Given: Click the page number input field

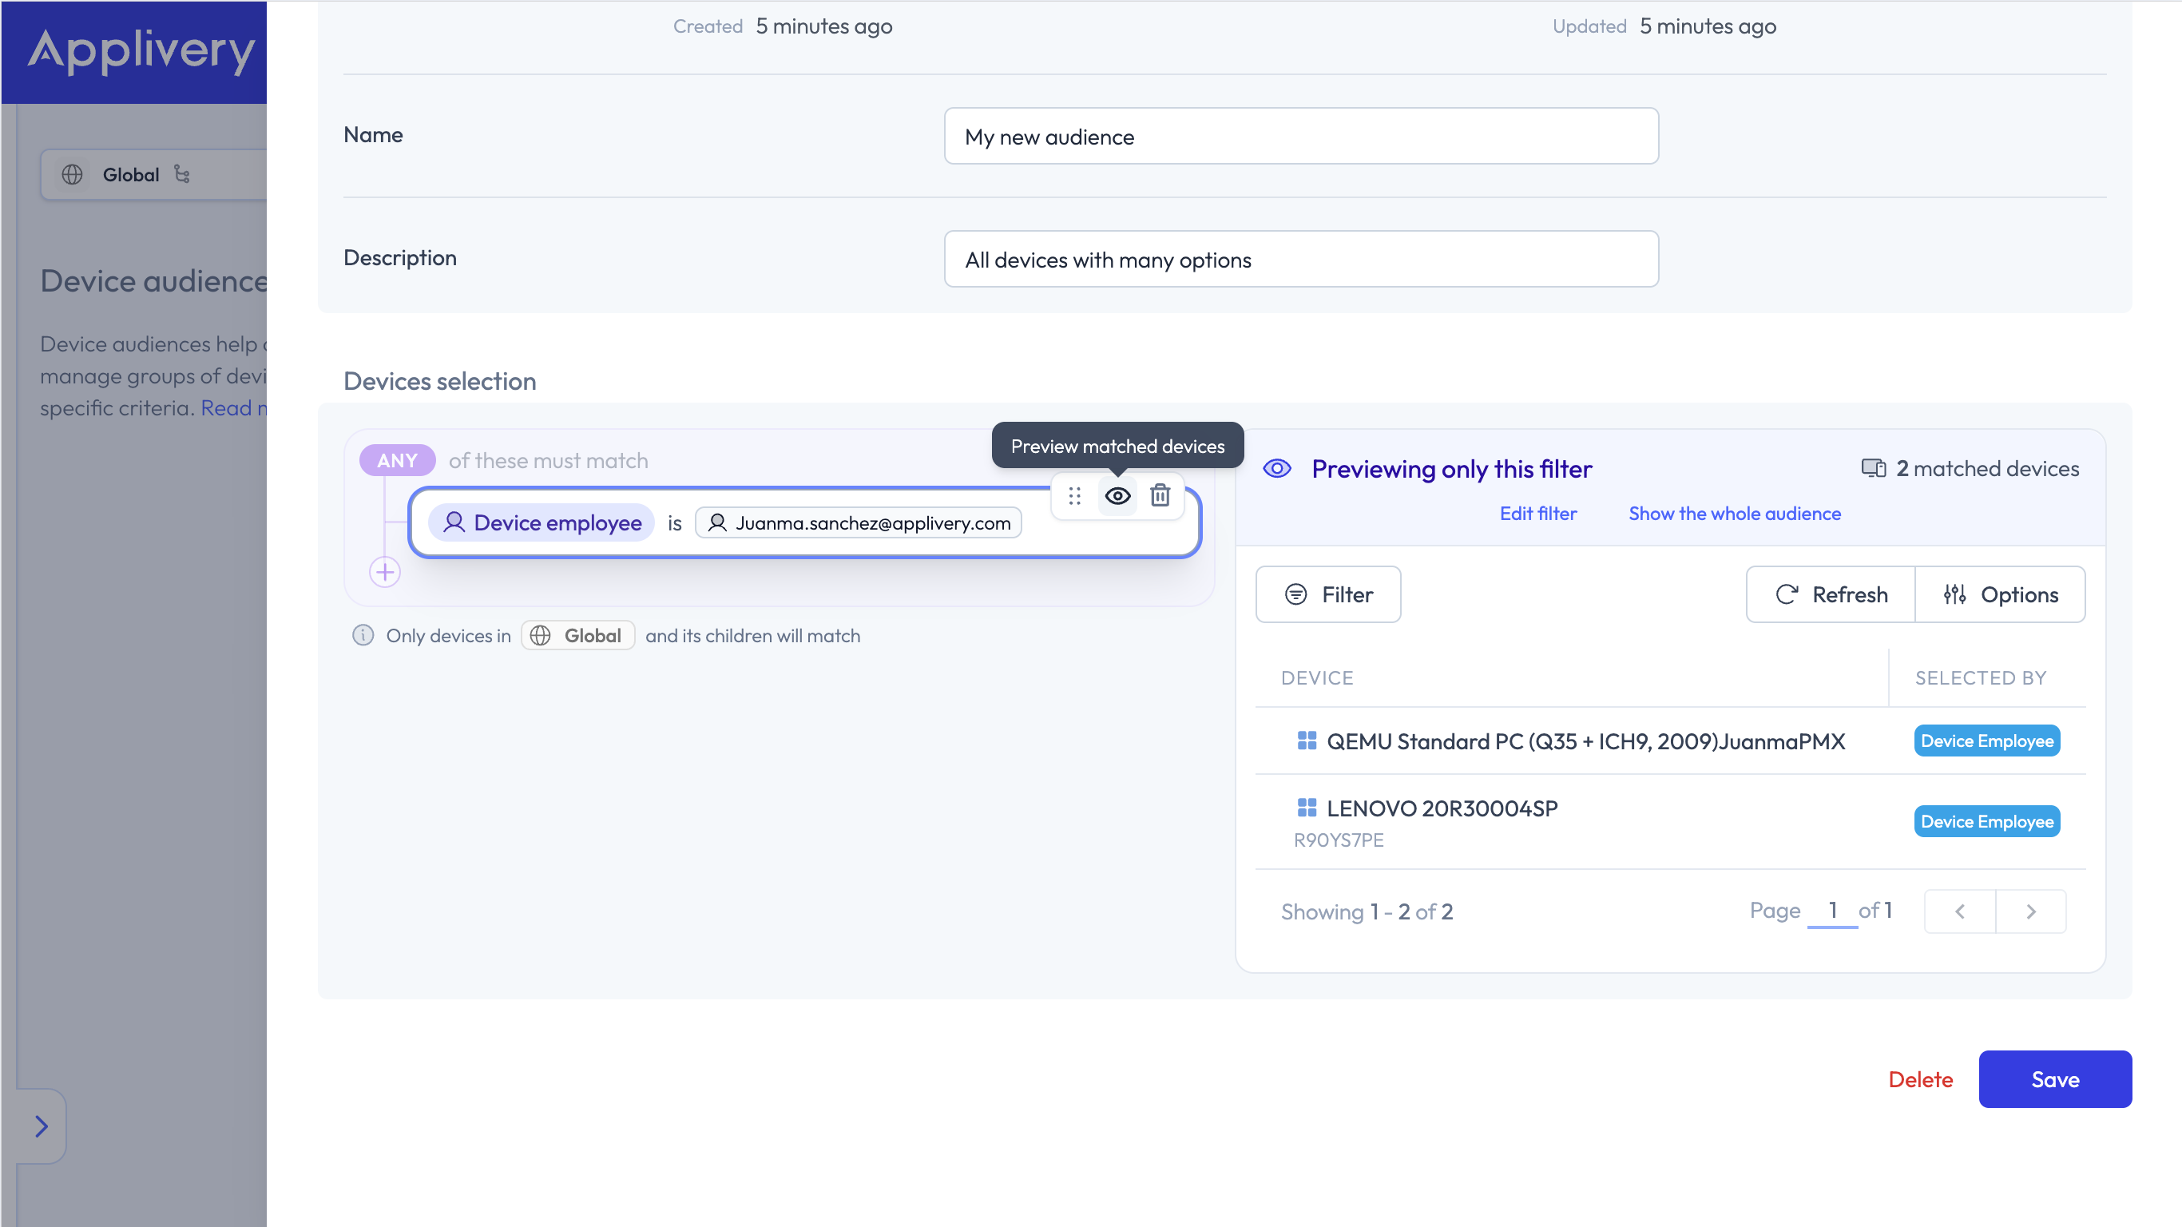Looking at the screenshot, I should (x=1832, y=911).
